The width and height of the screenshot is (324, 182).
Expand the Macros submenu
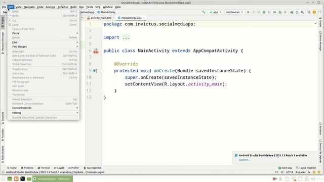44,113
